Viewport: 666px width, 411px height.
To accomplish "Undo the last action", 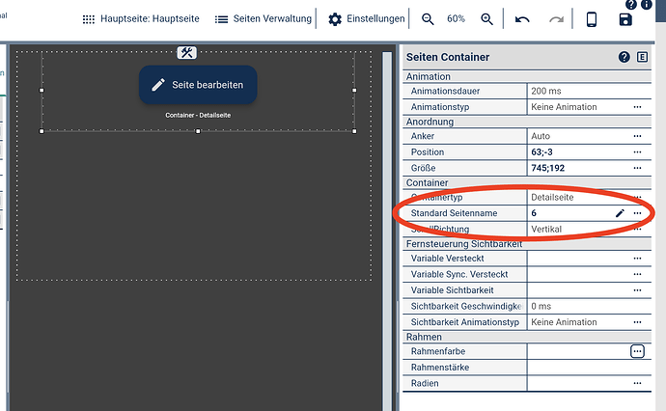I will click(522, 19).
